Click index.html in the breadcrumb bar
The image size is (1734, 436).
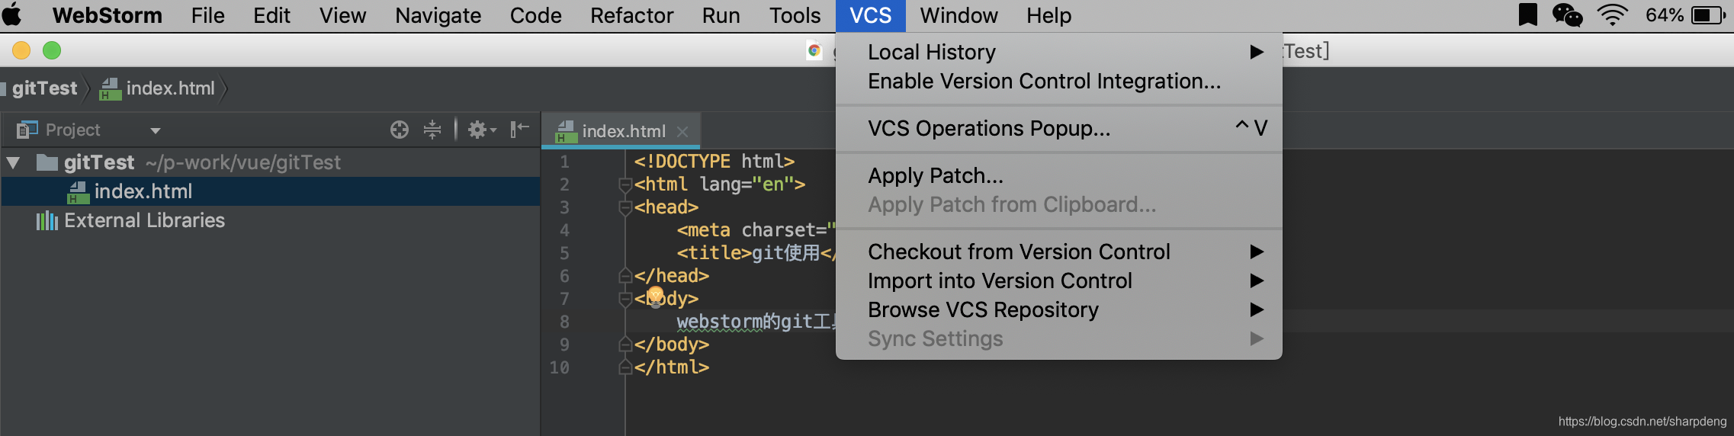pos(170,88)
